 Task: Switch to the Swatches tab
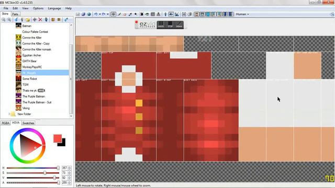tap(28, 123)
